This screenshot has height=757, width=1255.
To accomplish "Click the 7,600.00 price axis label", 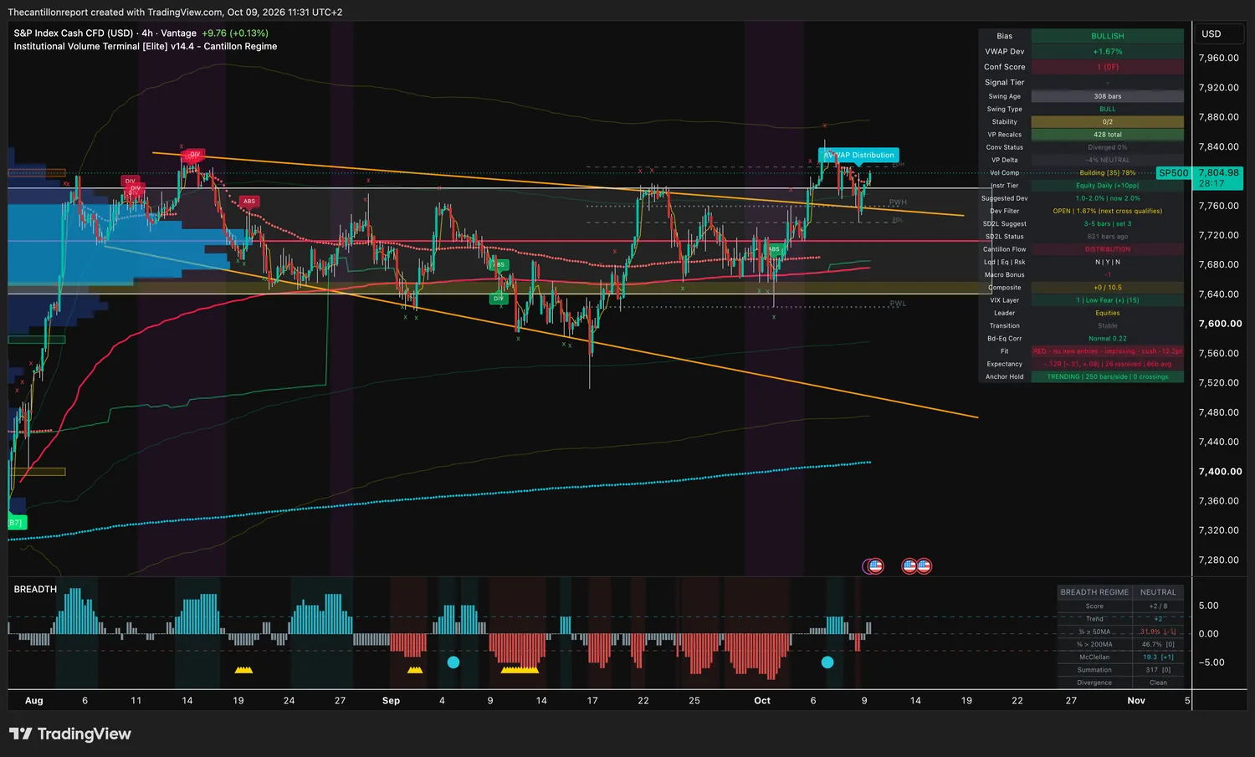I will pyautogui.click(x=1220, y=324).
